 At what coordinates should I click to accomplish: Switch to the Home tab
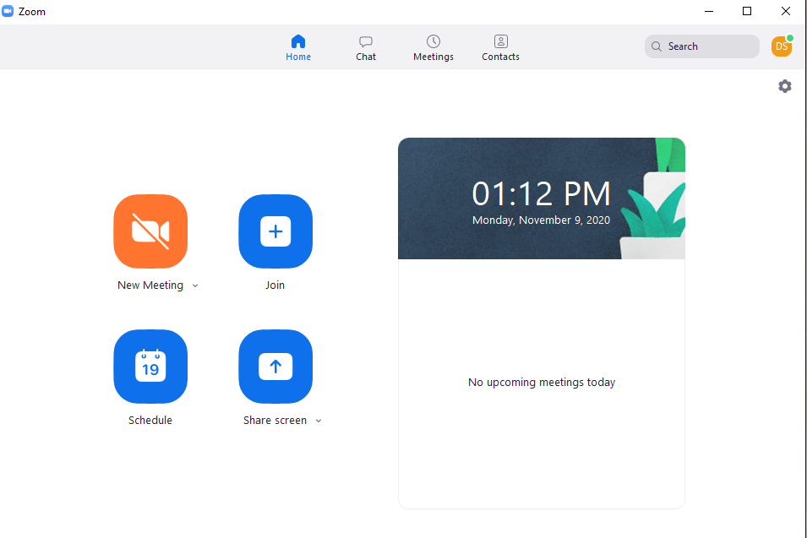coord(298,47)
